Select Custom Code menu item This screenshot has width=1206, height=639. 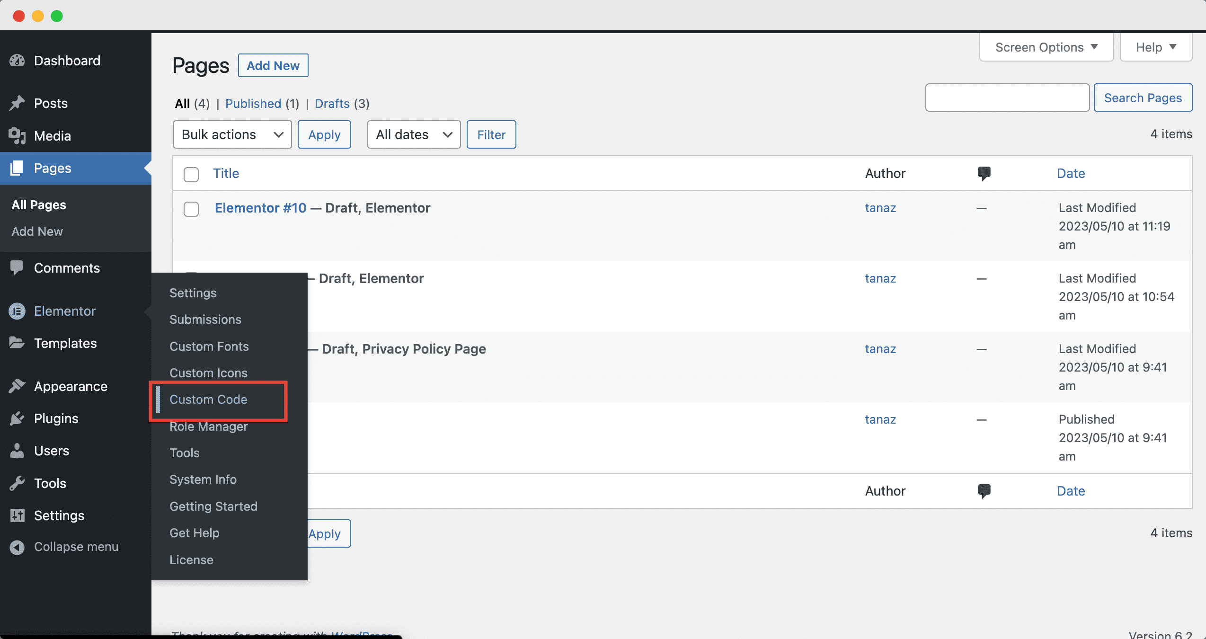point(207,399)
